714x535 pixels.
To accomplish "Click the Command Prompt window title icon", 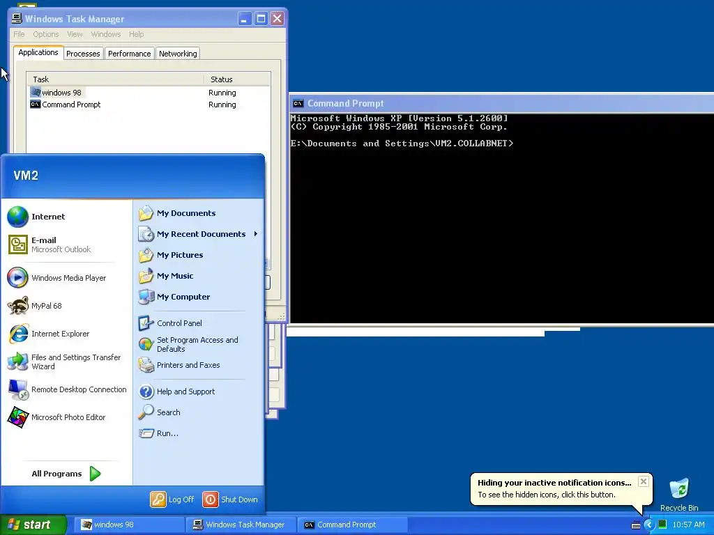I will [x=298, y=103].
